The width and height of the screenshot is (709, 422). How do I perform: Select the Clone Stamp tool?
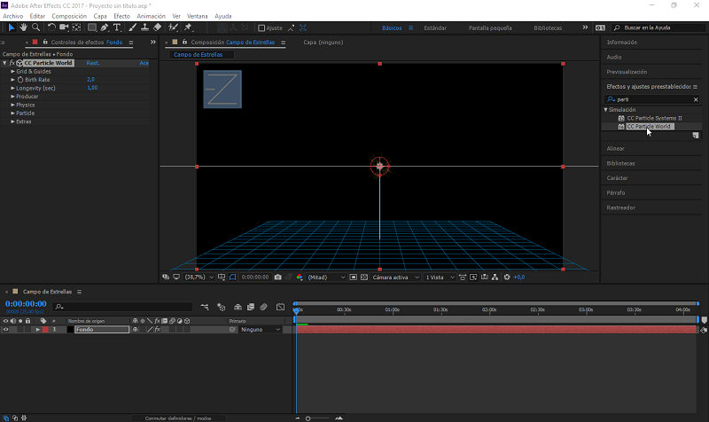(144, 27)
